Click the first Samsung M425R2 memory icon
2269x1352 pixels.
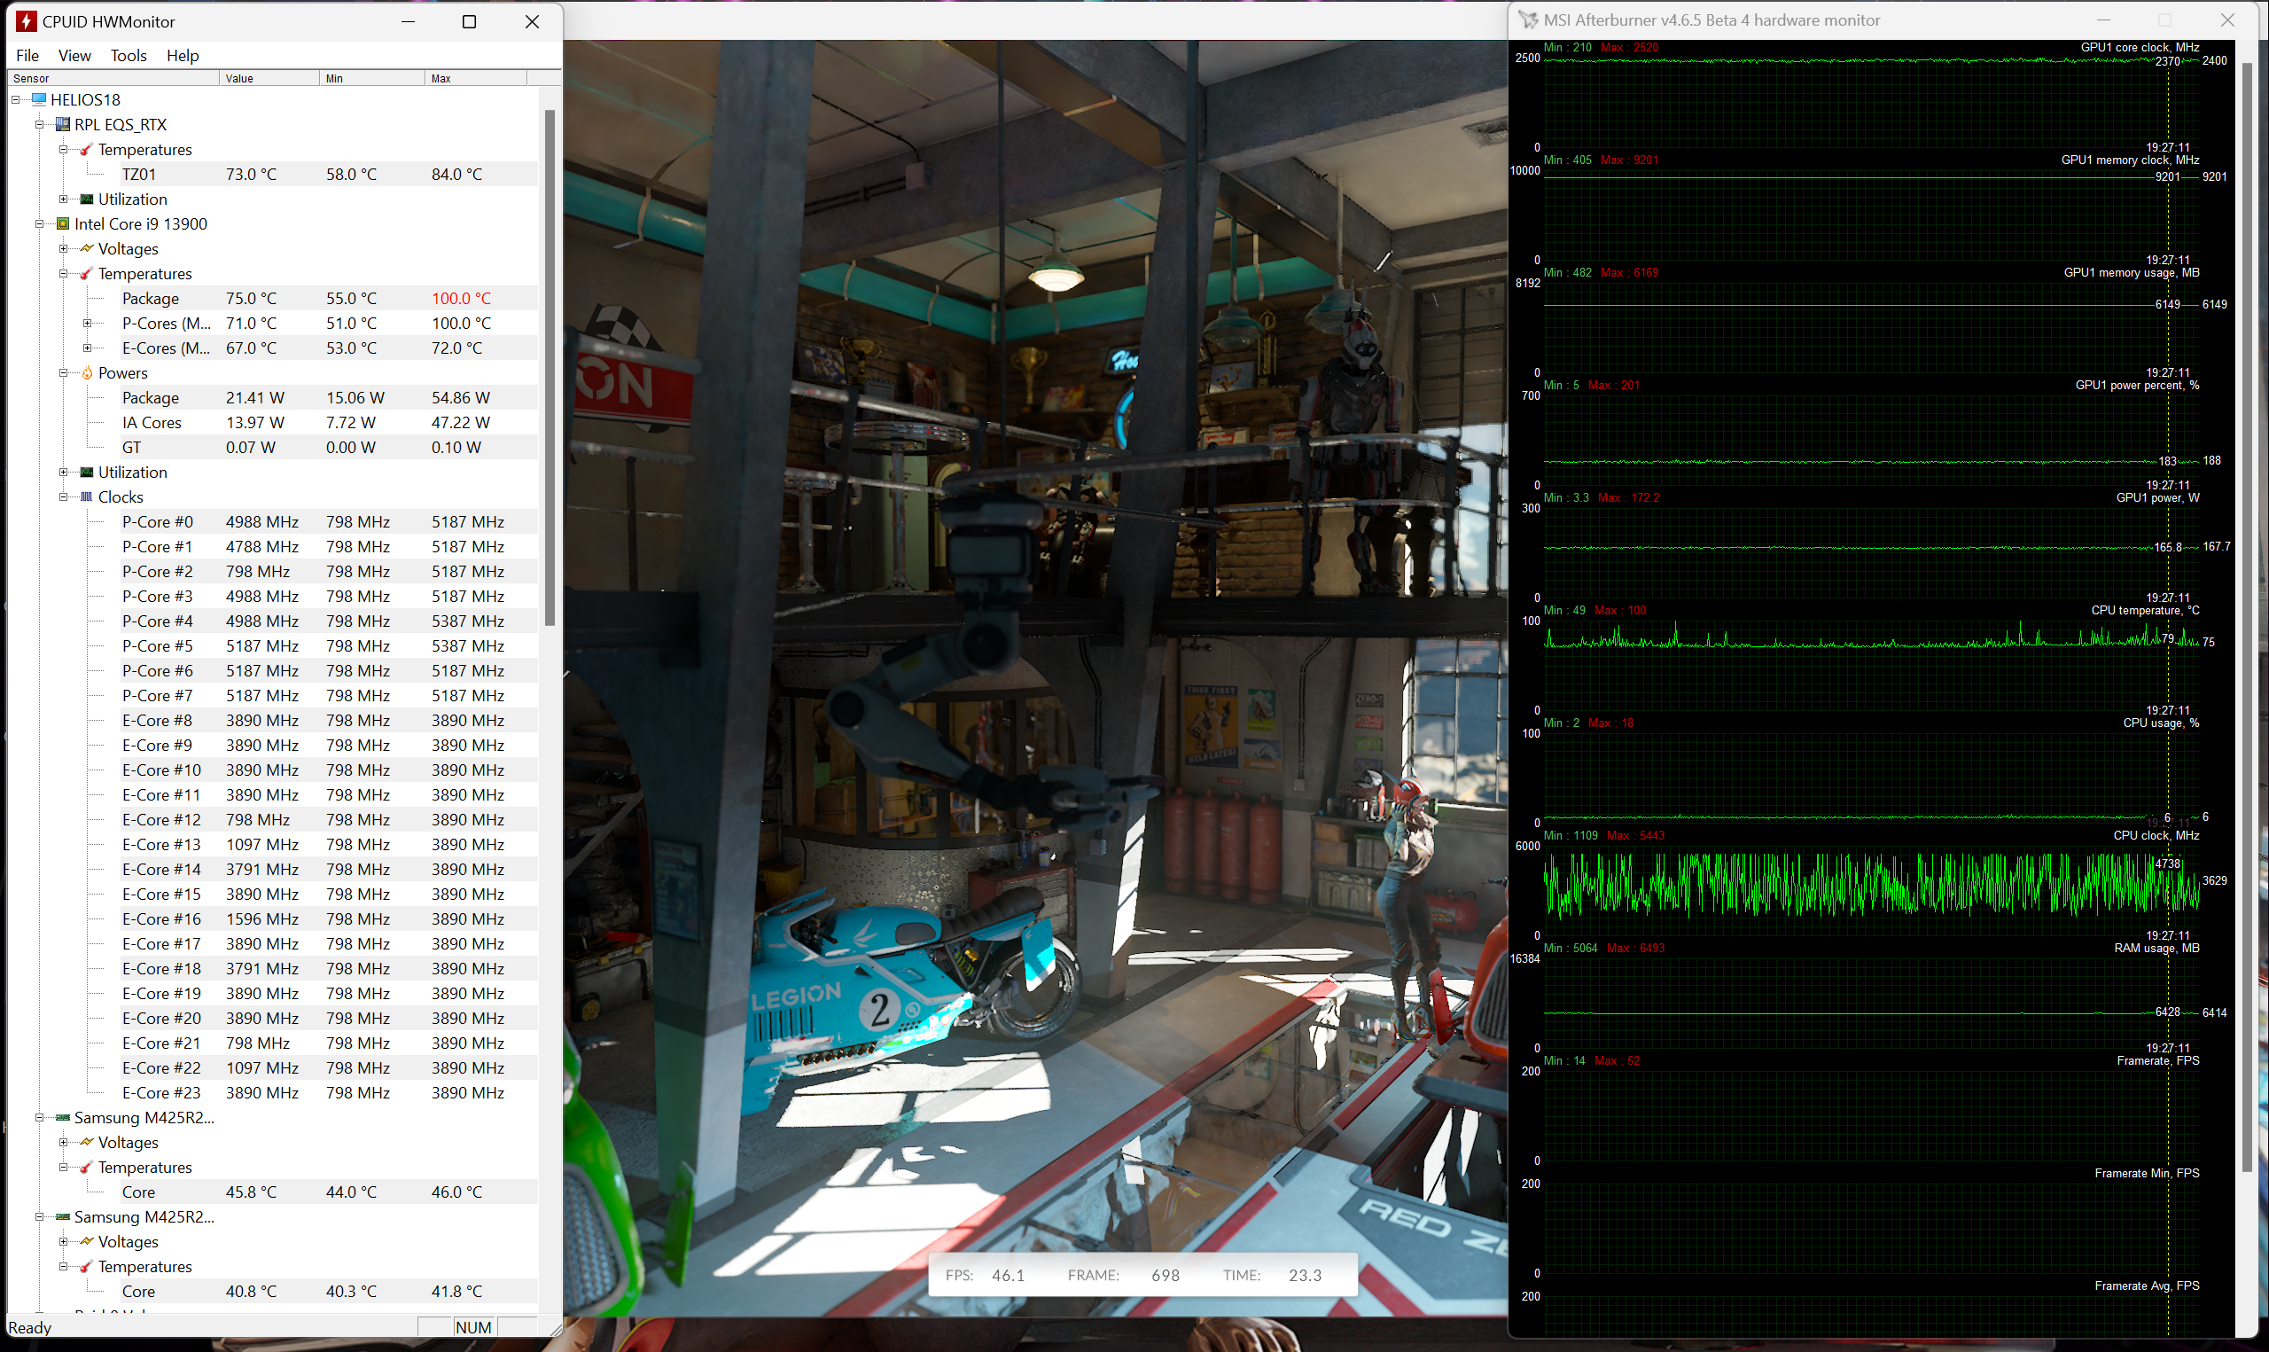click(x=63, y=1117)
